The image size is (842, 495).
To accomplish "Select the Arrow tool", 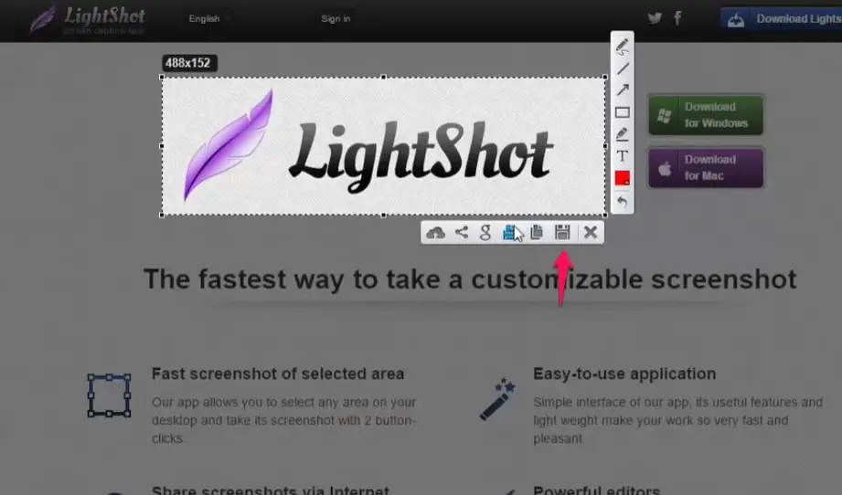I will click(623, 90).
